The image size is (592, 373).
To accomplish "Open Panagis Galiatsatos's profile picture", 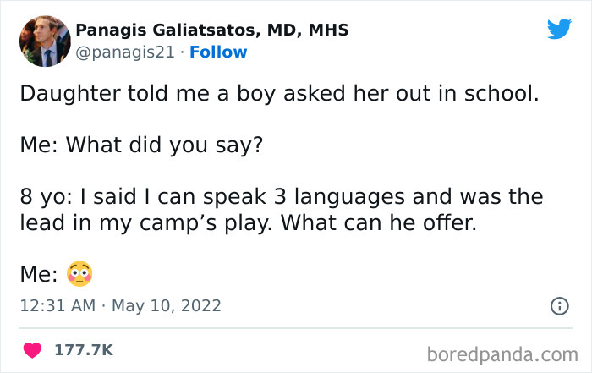I will tap(44, 41).
